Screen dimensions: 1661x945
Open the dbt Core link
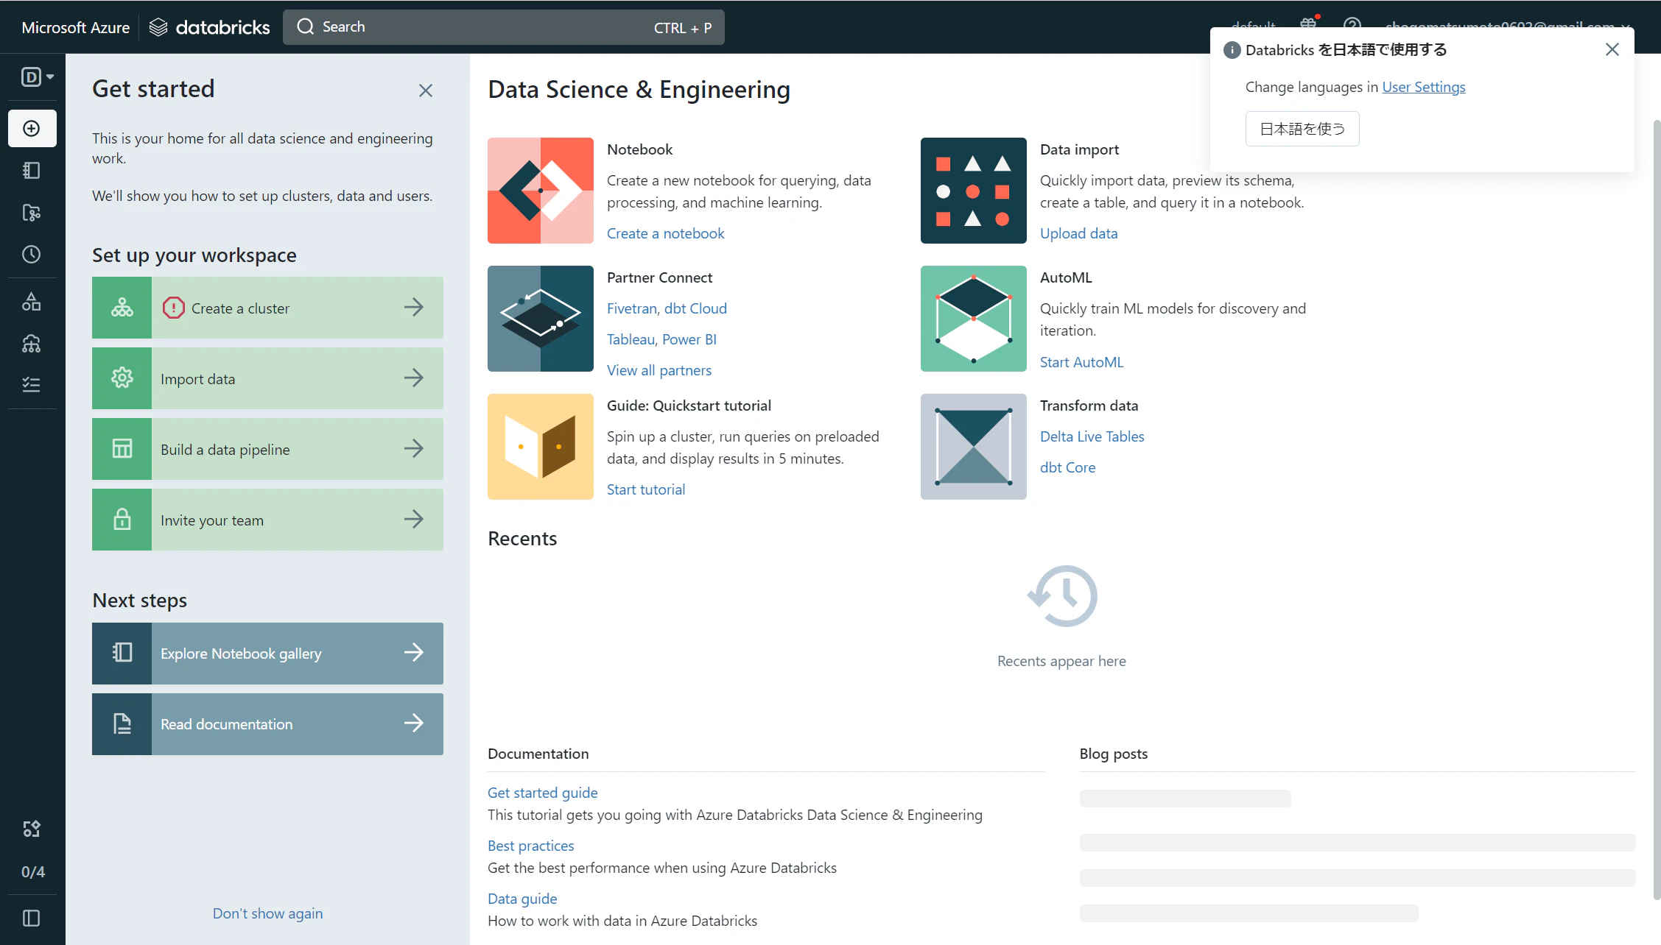coord(1068,467)
